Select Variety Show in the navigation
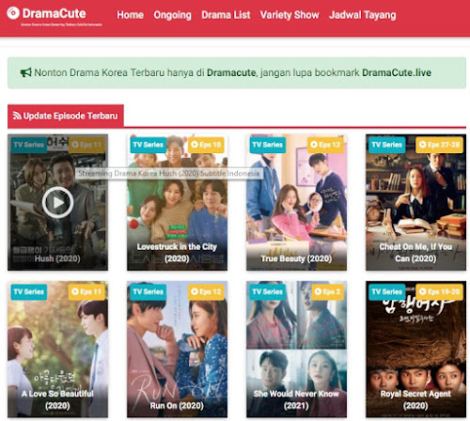This screenshot has width=470, height=421. point(290,15)
